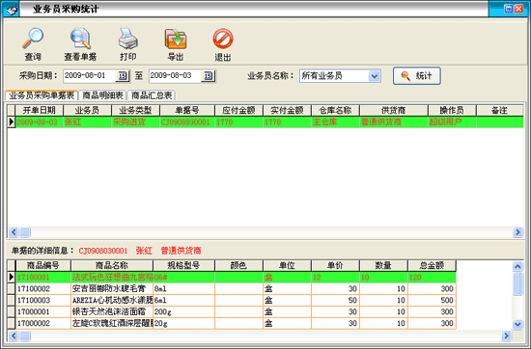Expand the 业务员名称 dropdown
This screenshot has height=349, width=531.
click(375, 76)
